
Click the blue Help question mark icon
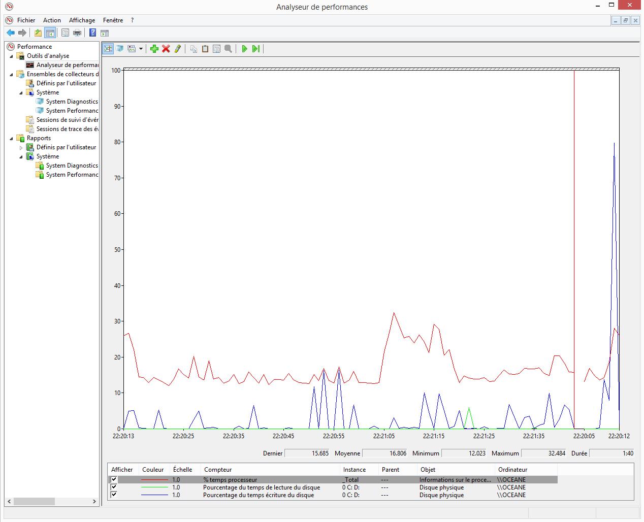click(92, 33)
